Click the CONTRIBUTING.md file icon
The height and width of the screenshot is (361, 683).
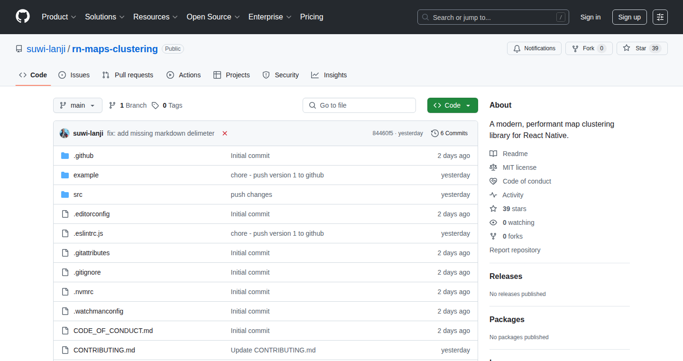(65, 350)
